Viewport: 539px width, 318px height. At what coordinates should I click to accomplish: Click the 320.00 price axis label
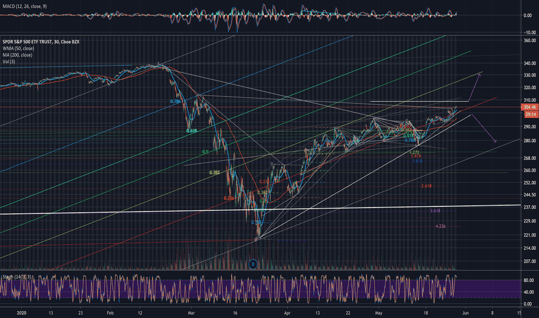tap(530, 88)
